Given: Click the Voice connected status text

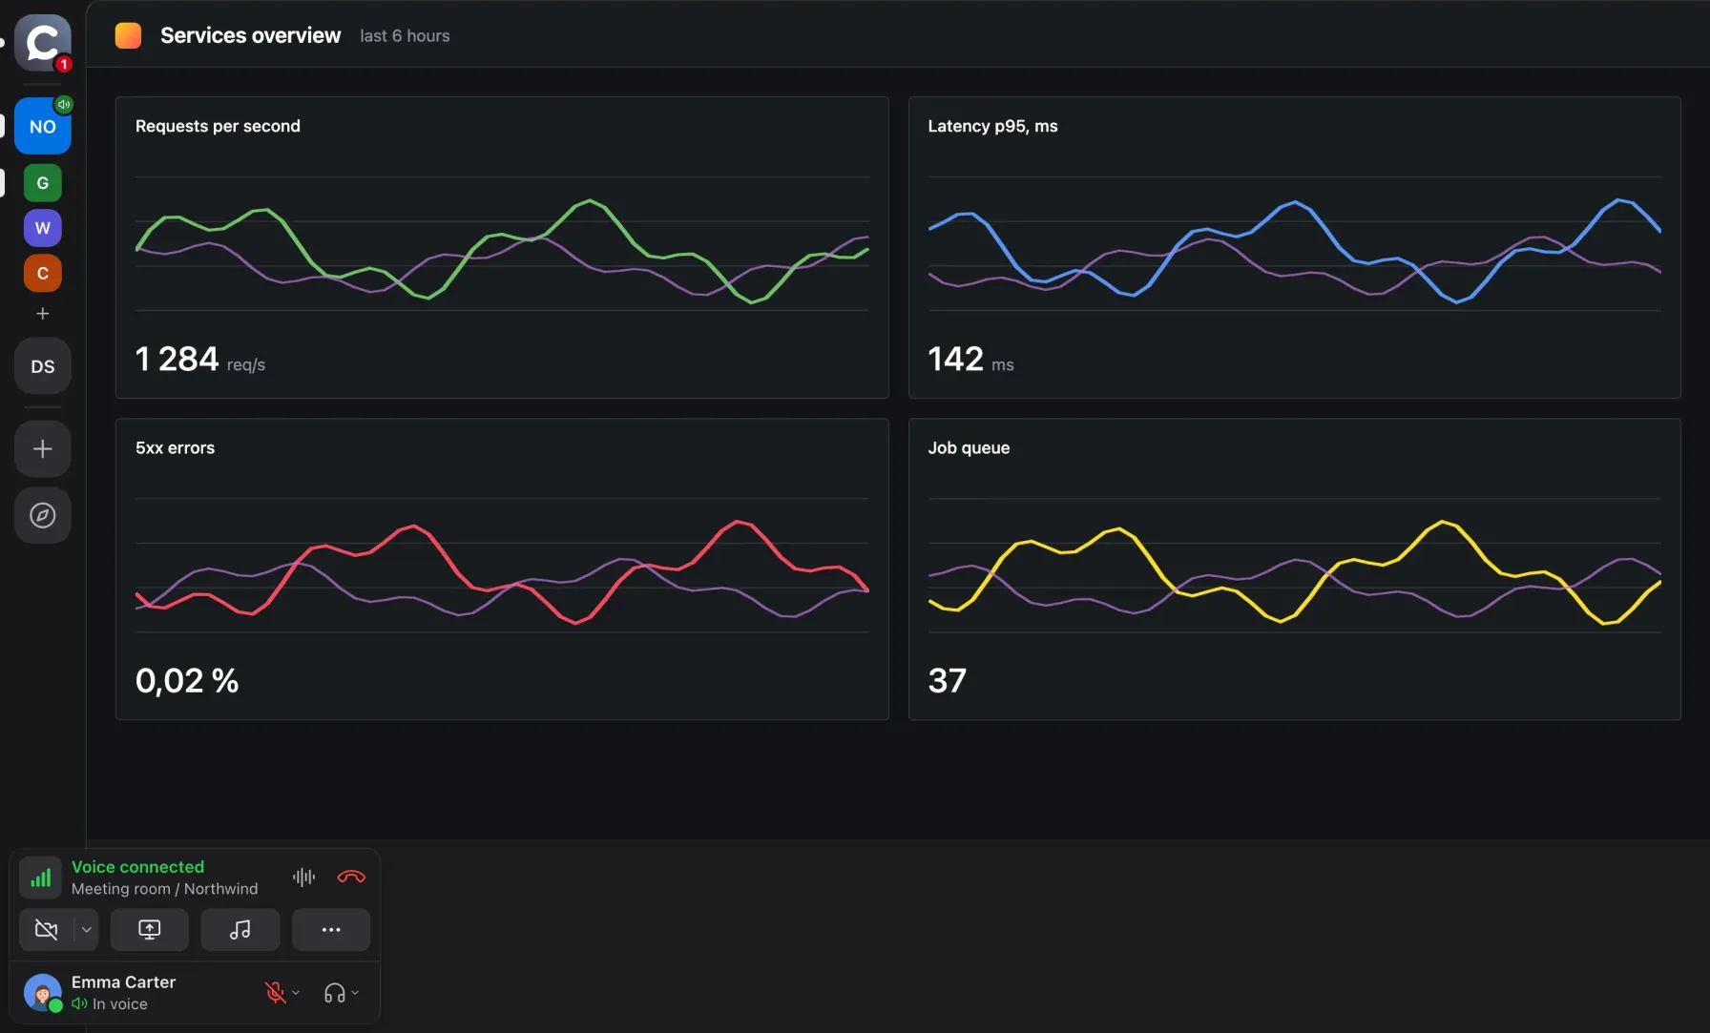Looking at the screenshot, I should point(137,867).
